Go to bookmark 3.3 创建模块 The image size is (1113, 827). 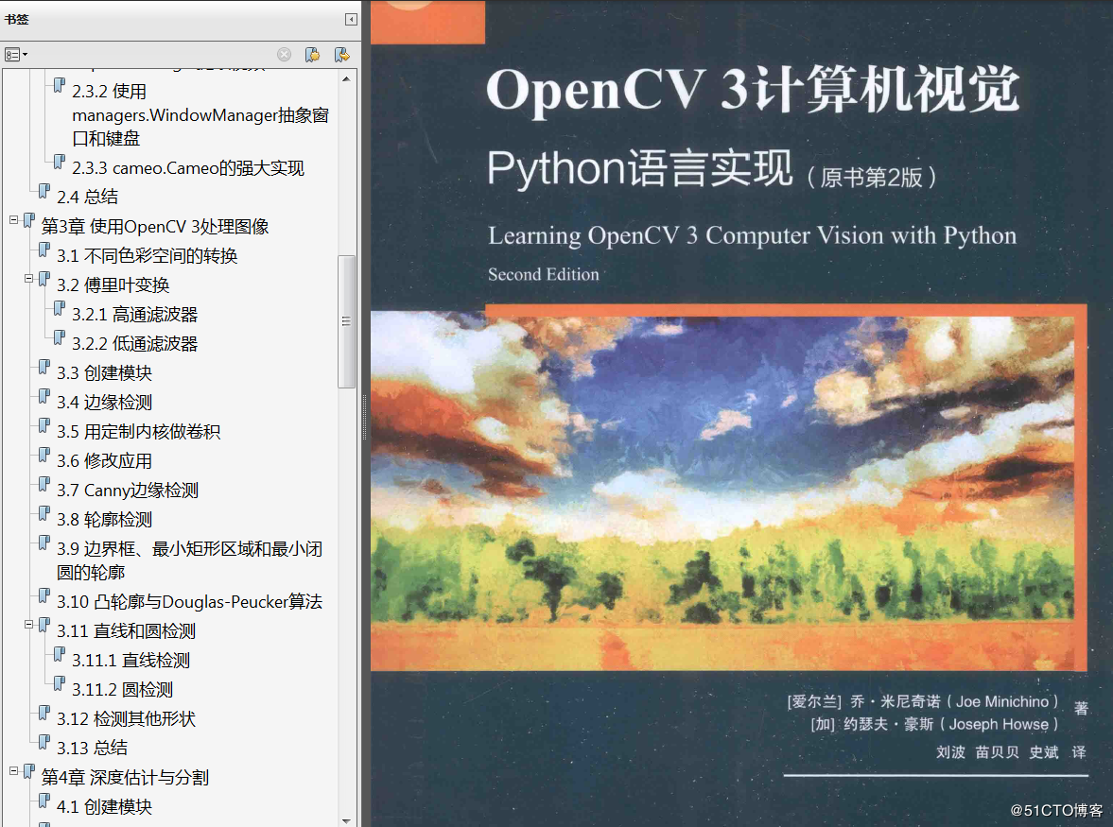104,373
